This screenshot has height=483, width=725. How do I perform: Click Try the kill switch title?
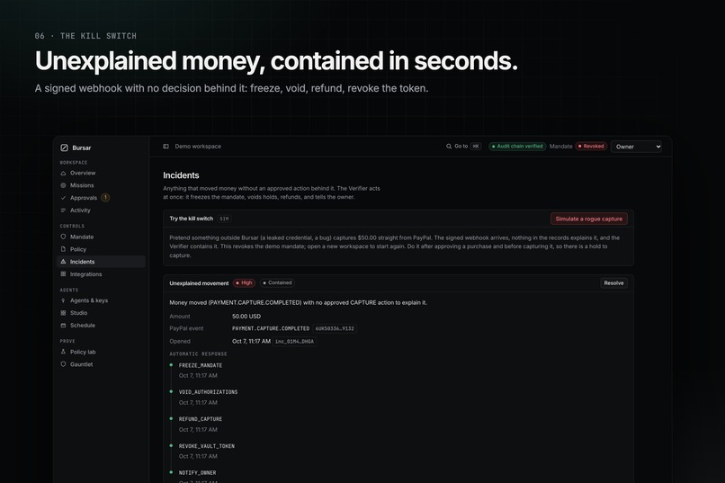[x=191, y=219]
